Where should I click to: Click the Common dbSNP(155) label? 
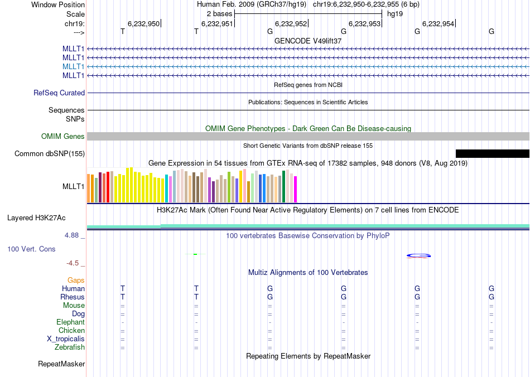[x=49, y=154]
